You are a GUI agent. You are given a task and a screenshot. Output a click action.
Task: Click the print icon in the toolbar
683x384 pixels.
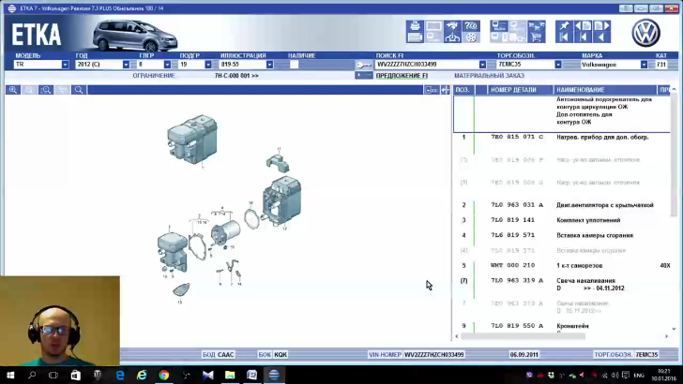[415, 26]
